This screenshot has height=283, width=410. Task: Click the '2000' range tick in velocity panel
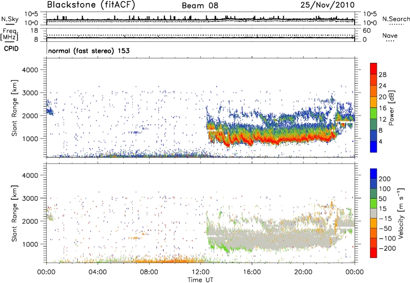[30, 221]
